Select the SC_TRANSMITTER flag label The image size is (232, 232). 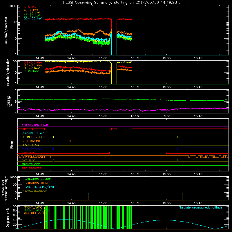pyautogui.click(x=34, y=141)
